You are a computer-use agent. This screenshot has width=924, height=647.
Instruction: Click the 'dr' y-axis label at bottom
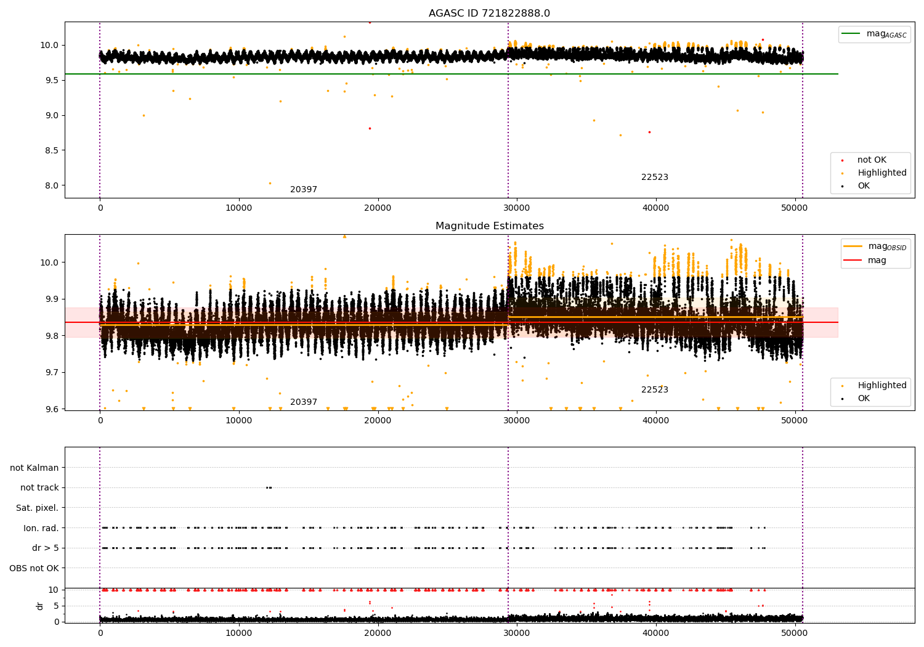point(40,606)
